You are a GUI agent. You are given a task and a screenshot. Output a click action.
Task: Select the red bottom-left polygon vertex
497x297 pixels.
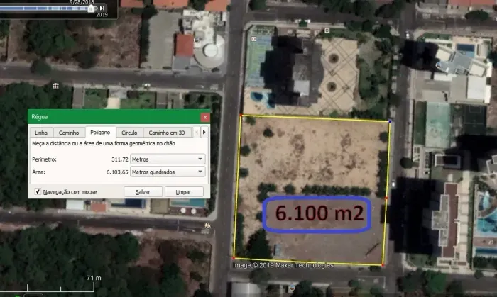coord(234,258)
